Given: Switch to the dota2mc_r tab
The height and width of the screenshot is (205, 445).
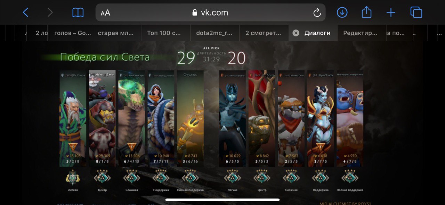Looking at the screenshot, I should coord(215,33).
